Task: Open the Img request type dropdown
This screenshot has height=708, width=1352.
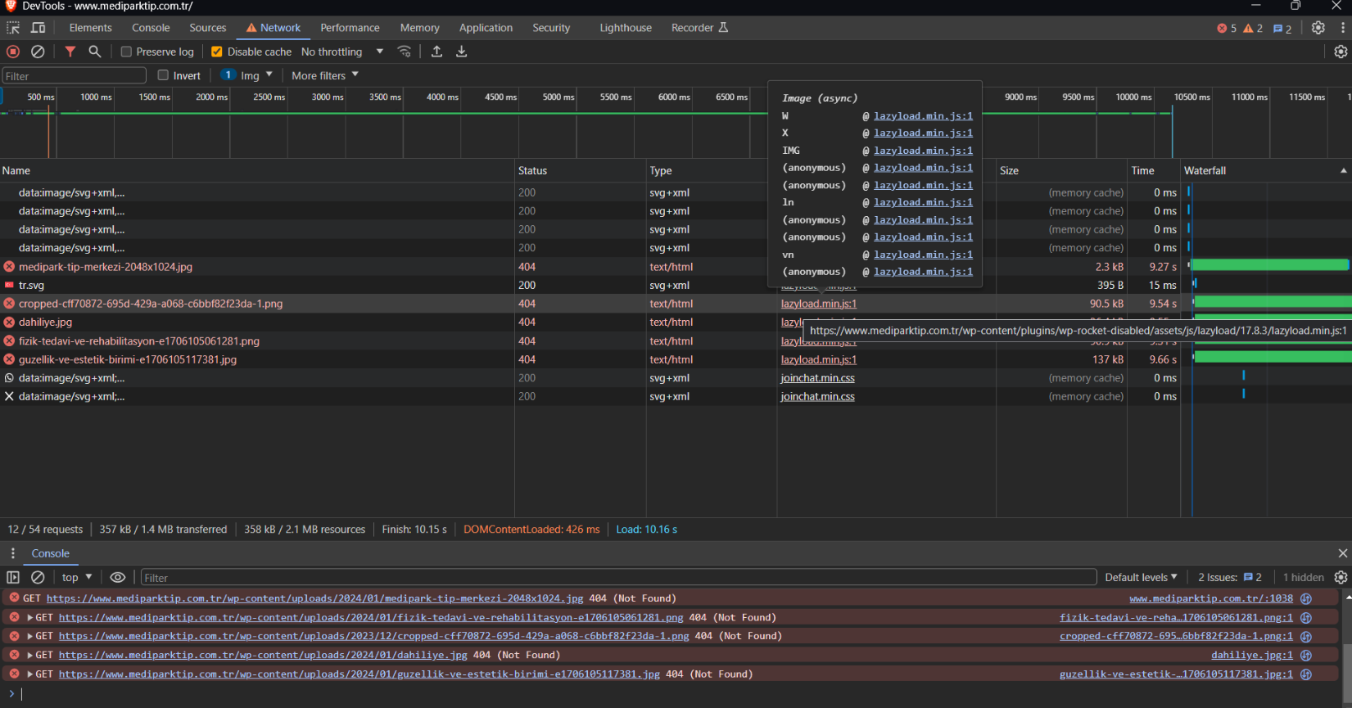Action: tap(246, 75)
